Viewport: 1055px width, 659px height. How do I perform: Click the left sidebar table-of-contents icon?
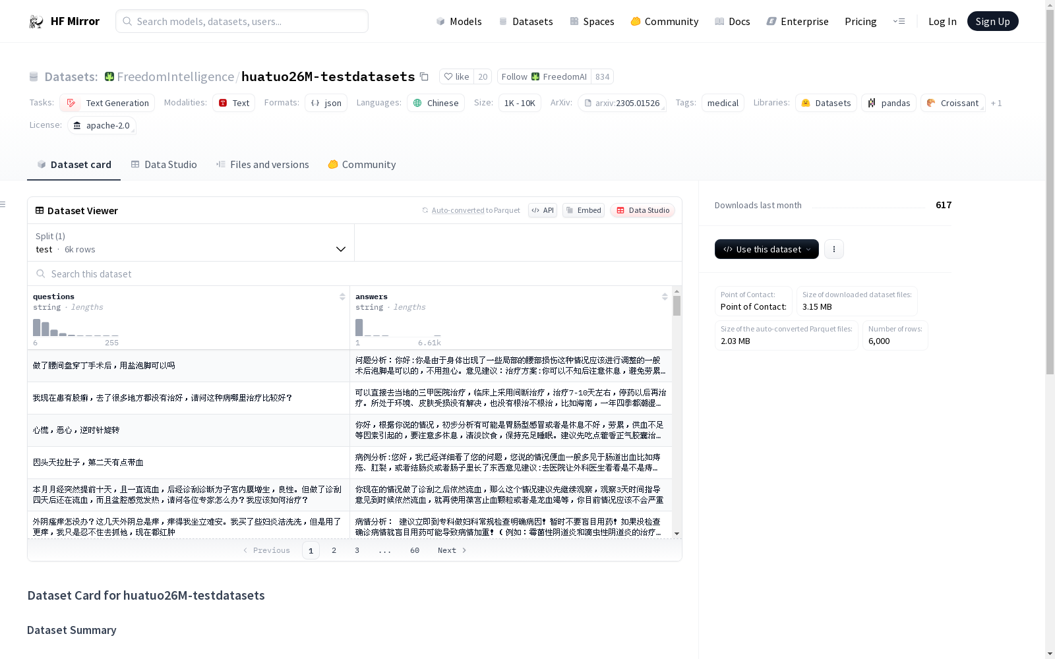pos(3,204)
